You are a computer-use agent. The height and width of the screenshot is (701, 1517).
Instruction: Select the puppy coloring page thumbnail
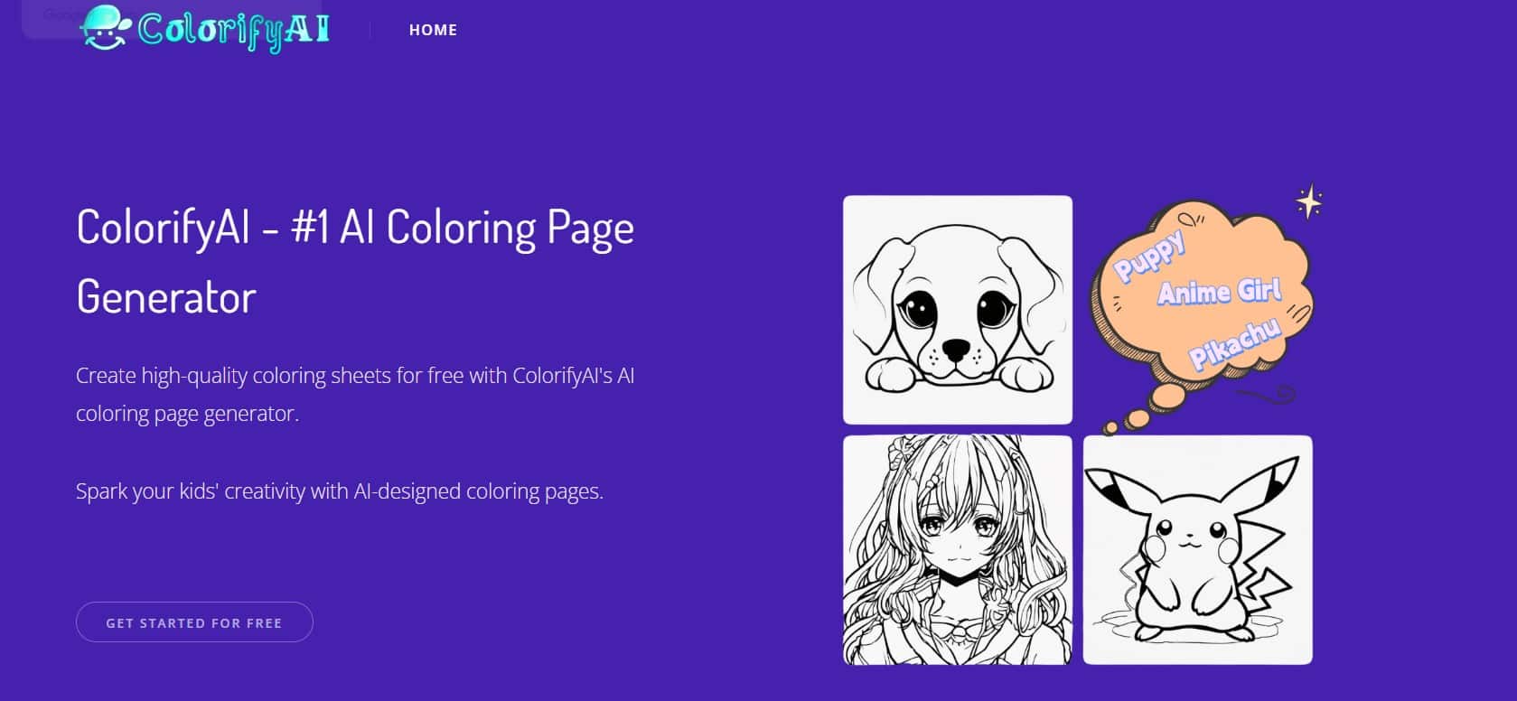(x=958, y=310)
